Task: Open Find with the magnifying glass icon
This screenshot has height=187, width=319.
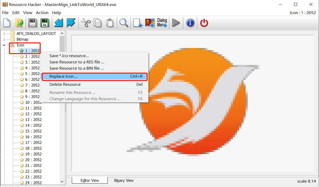Action: tap(124, 23)
